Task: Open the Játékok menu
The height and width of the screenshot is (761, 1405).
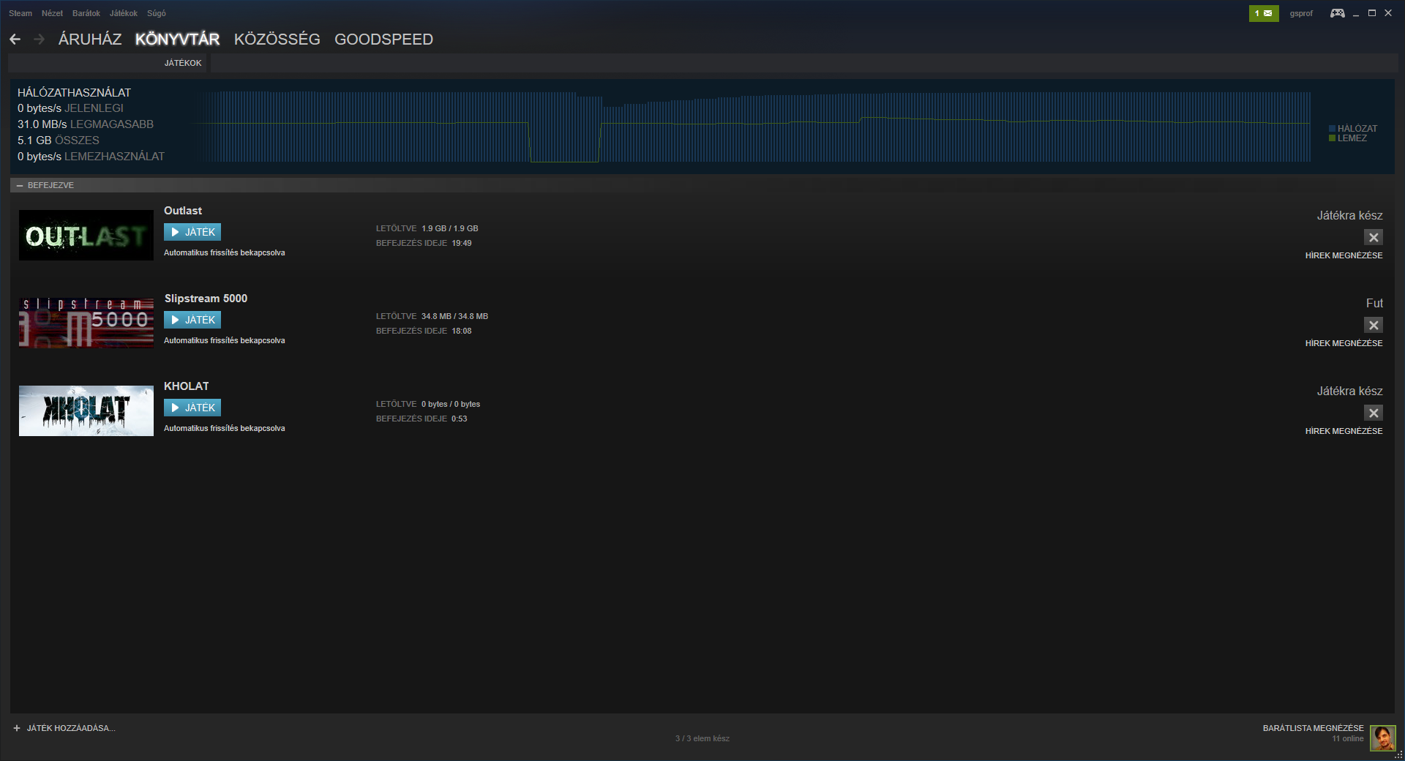Action: [x=124, y=13]
